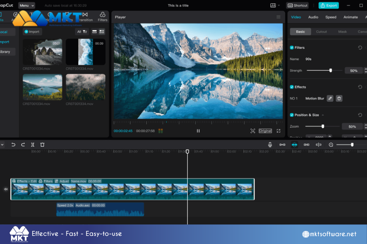Image resolution: width=367 pixels, height=244 pixels.
Task: Click the timeline playhead marker
Action: point(188,152)
